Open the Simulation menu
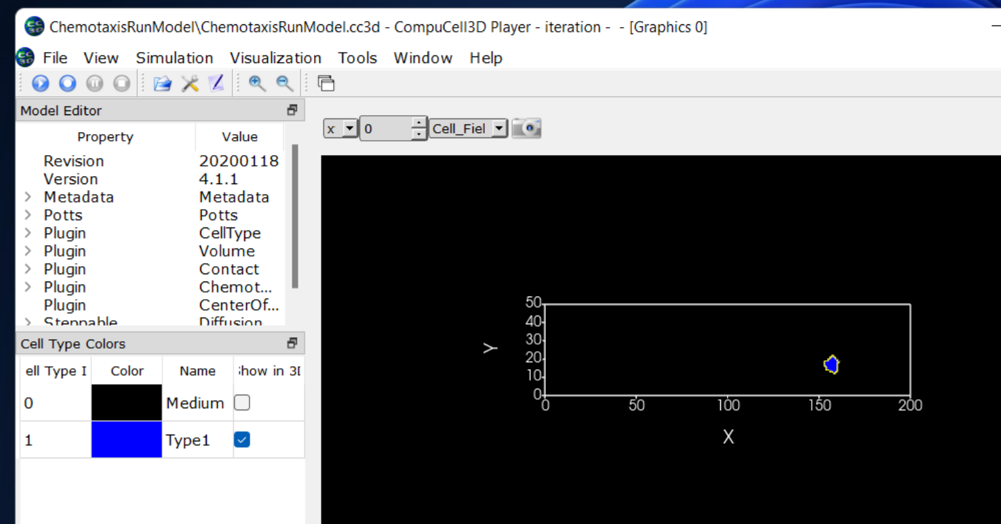This screenshot has width=1001, height=524. coord(174,58)
